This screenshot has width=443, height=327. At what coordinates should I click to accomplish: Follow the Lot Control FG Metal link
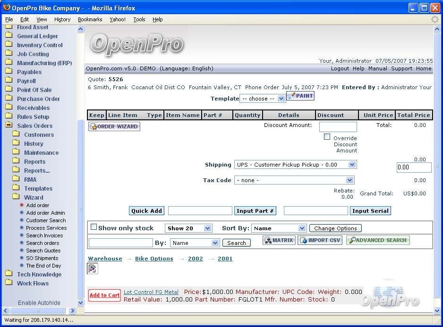(x=151, y=292)
